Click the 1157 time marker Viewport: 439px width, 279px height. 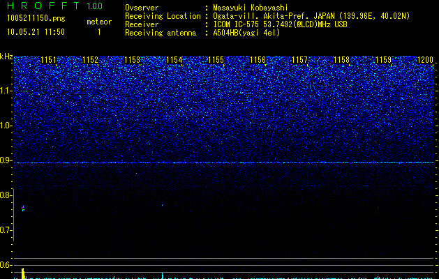tap(299, 60)
